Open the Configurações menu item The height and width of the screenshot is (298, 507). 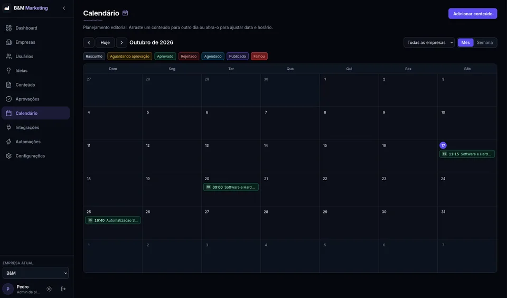click(35, 156)
